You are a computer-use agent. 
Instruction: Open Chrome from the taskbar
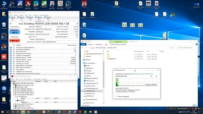(x=28, y=112)
